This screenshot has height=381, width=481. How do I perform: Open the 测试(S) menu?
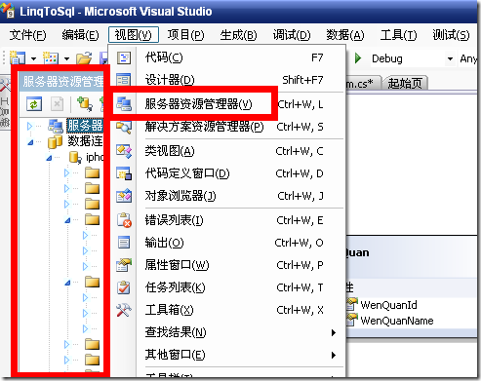coord(451,35)
